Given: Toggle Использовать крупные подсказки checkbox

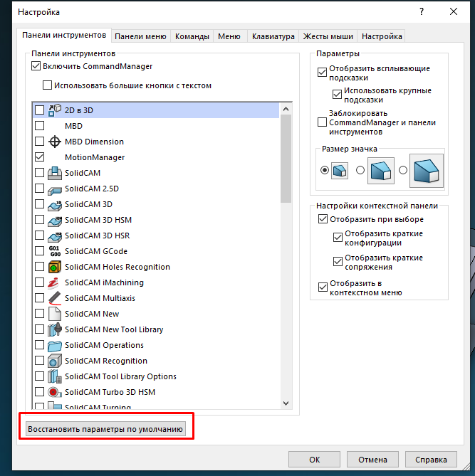Looking at the screenshot, I should coord(337,94).
